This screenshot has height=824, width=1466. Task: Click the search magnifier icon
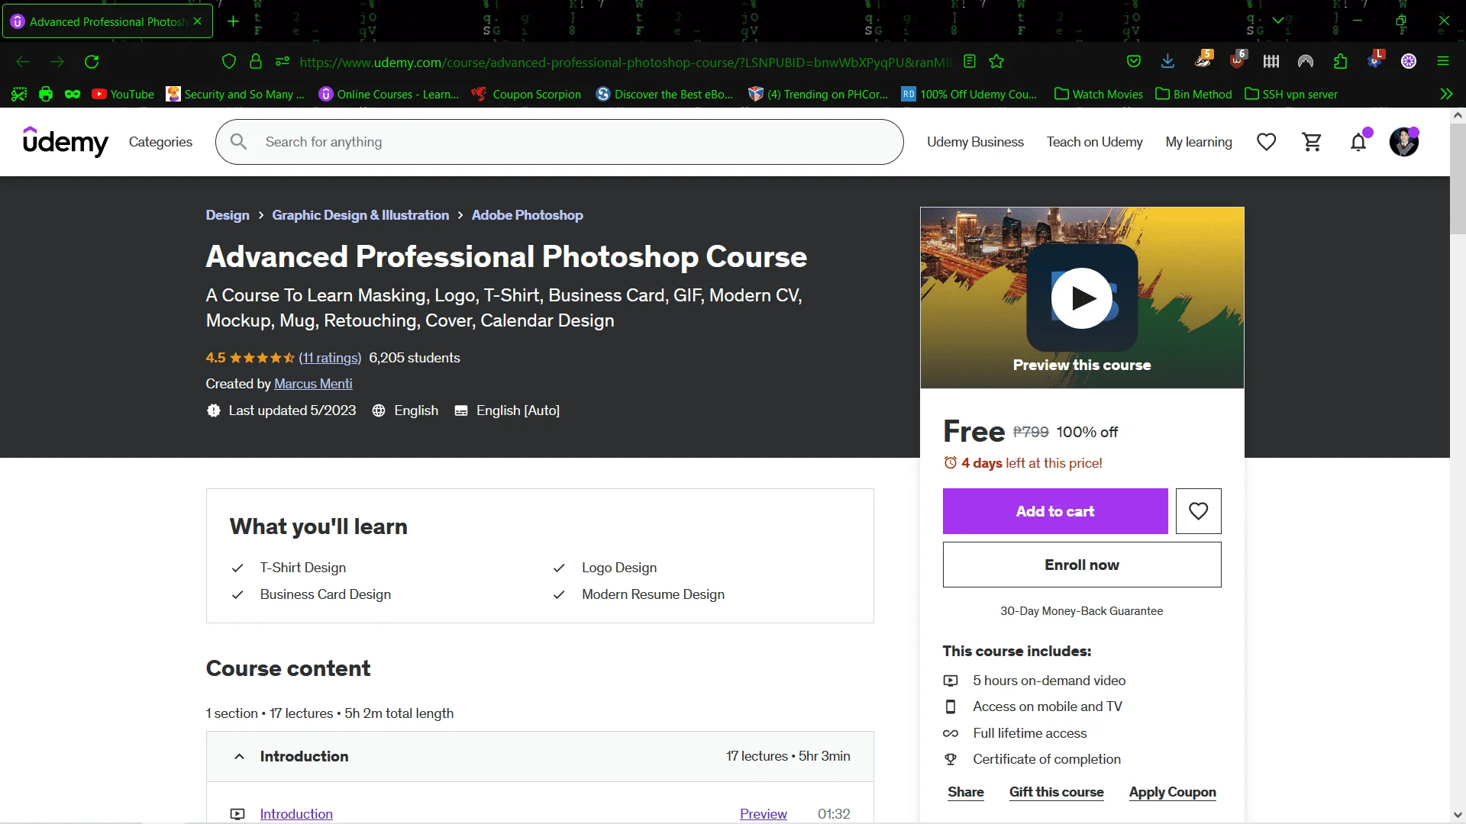coord(239,142)
